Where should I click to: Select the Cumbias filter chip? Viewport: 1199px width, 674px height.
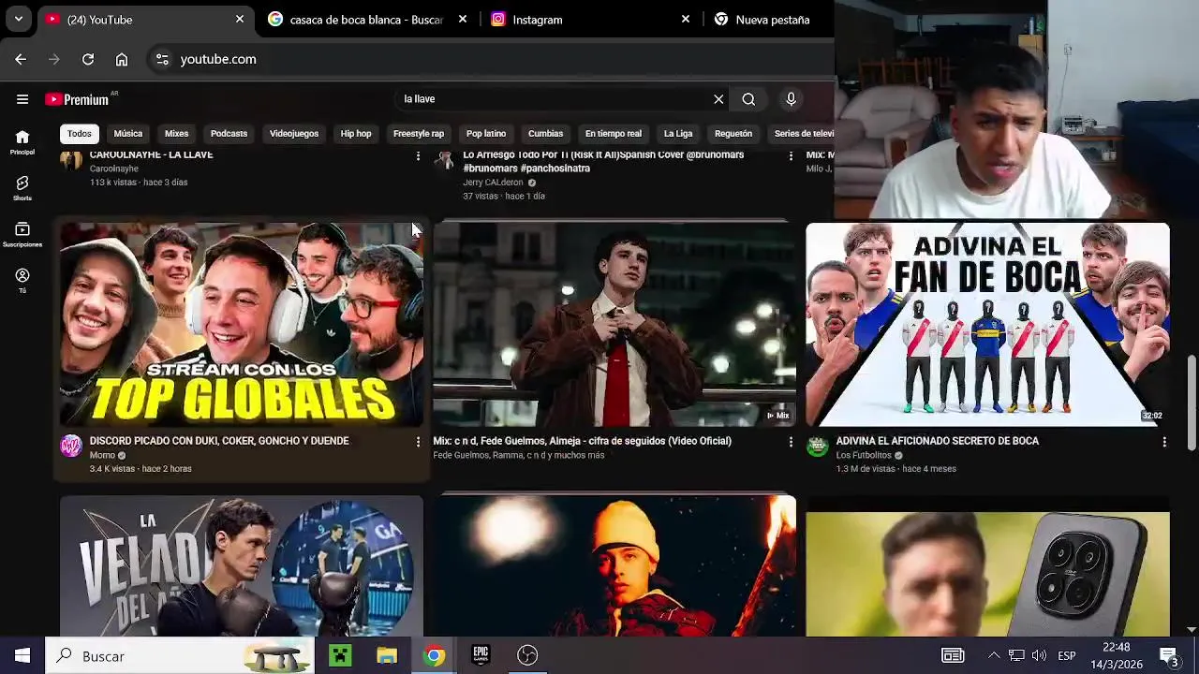click(545, 134)
